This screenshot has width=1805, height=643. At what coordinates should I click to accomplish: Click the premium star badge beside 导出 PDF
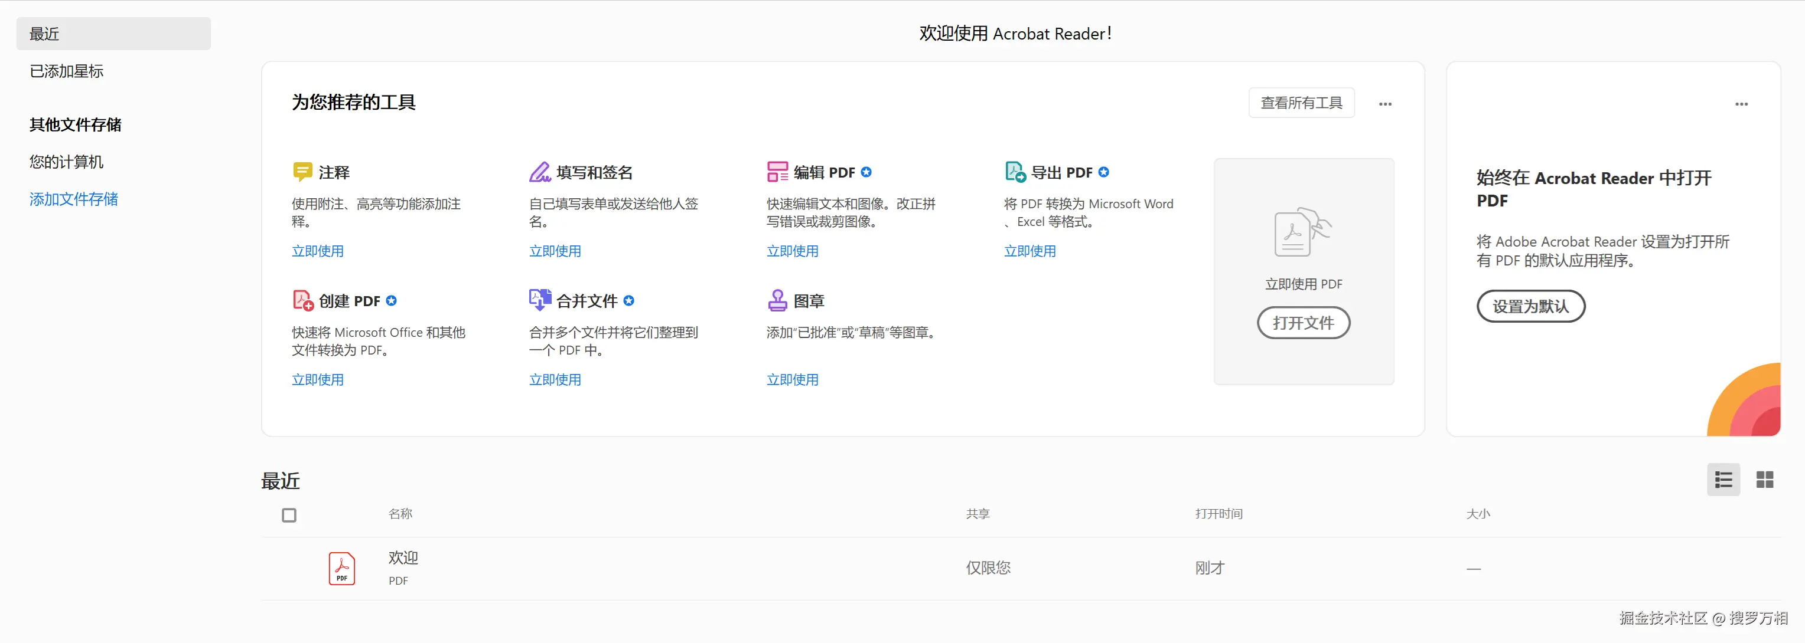1103,172
